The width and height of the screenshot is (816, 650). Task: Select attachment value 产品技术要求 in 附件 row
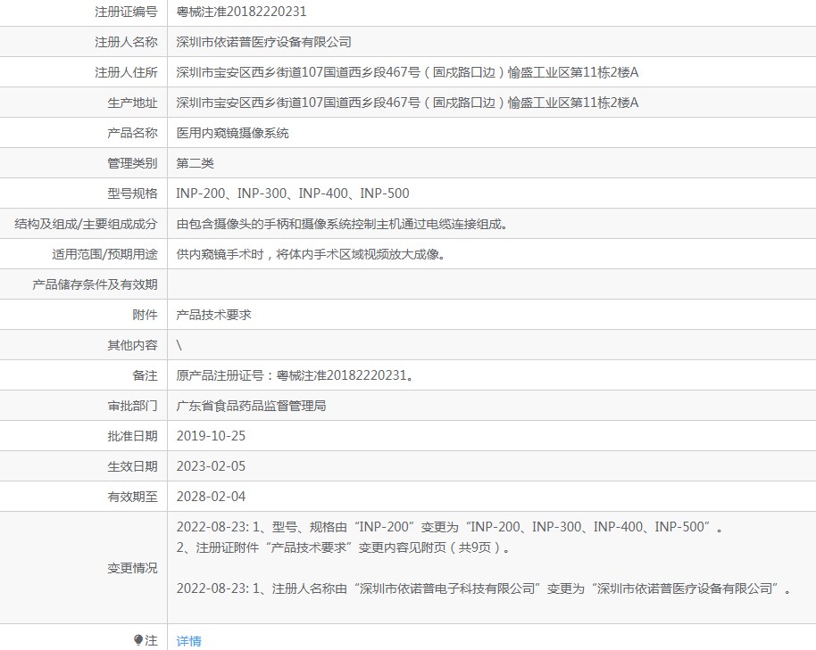[x=213, y=315]
